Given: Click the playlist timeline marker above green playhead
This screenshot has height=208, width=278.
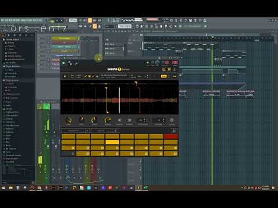Looking at the screenshot, I should [x=213, y=37].
